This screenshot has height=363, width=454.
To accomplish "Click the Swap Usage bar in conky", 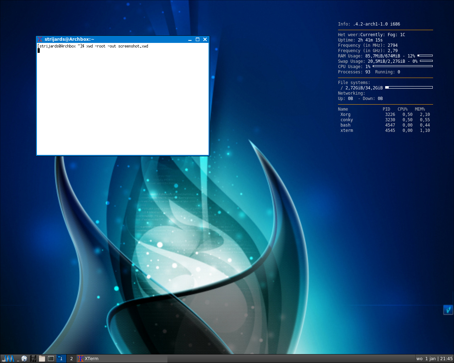I will click(426, 61).
